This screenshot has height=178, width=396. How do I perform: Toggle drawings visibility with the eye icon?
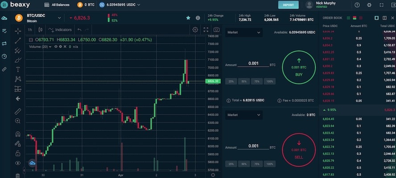[x=18, y=163]
